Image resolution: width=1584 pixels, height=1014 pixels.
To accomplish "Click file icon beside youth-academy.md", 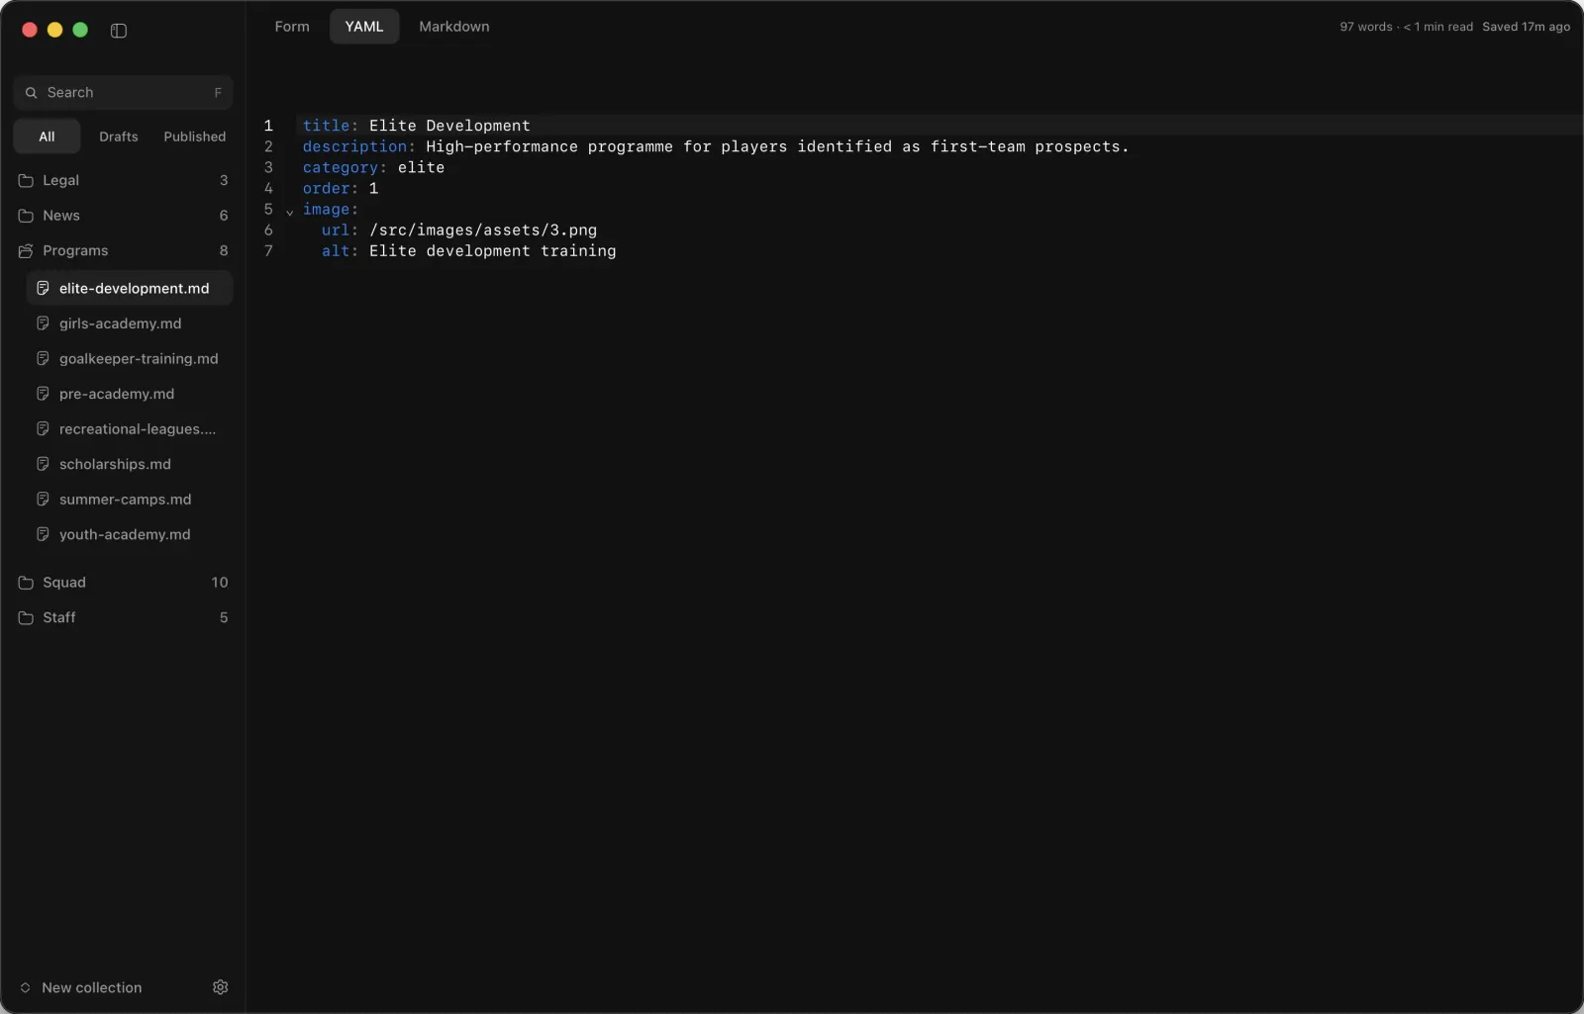I will pos(43,534).
